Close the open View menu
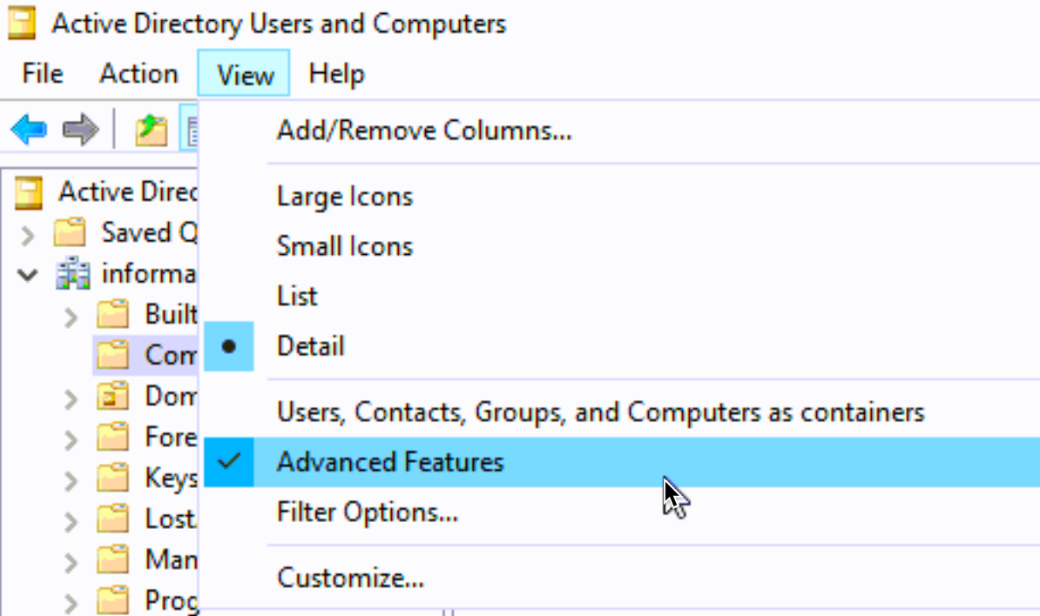This screenshot has width=1040, height=616. pos(243,74)
